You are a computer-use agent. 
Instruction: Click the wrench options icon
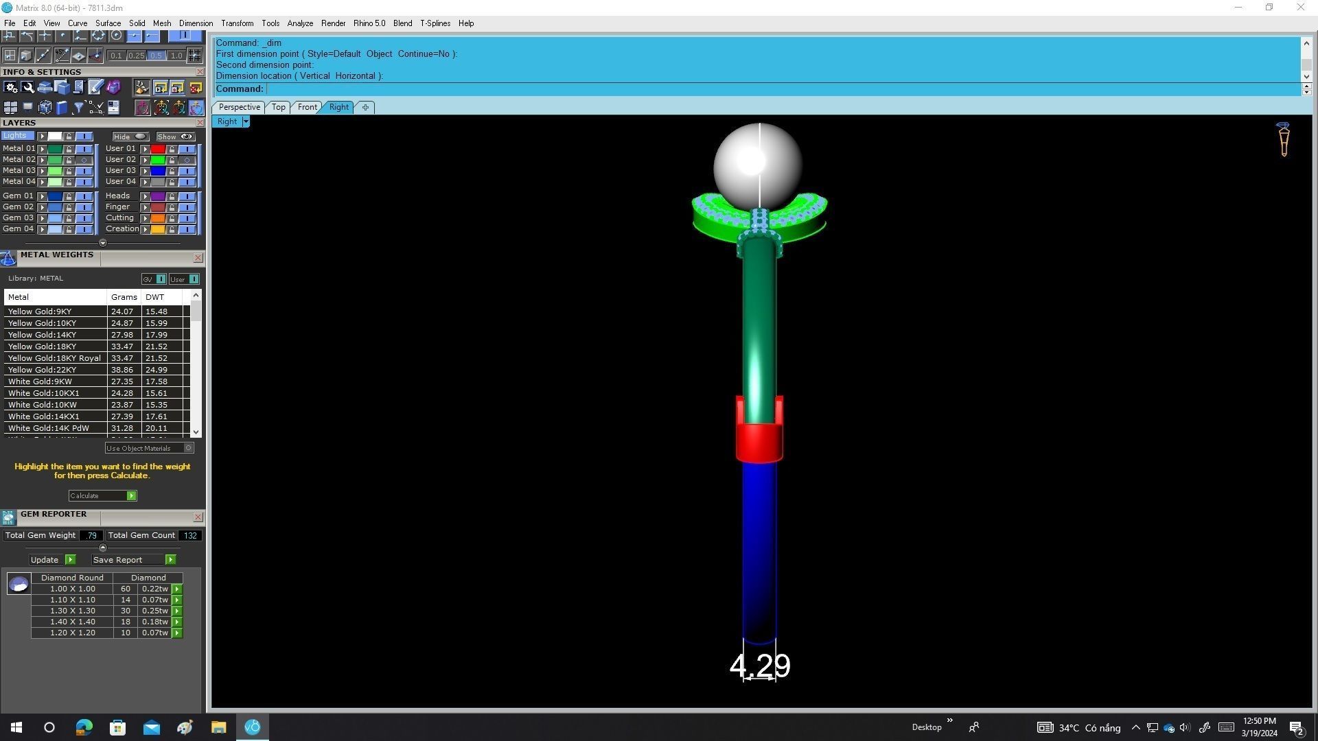tap(27, 87)
